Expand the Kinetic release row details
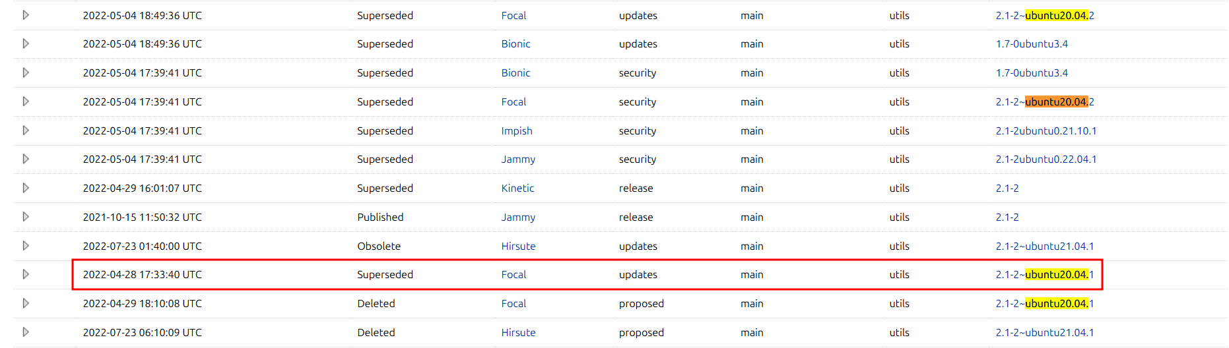This screenshot has height=348, width=1229. coord(26,188)
